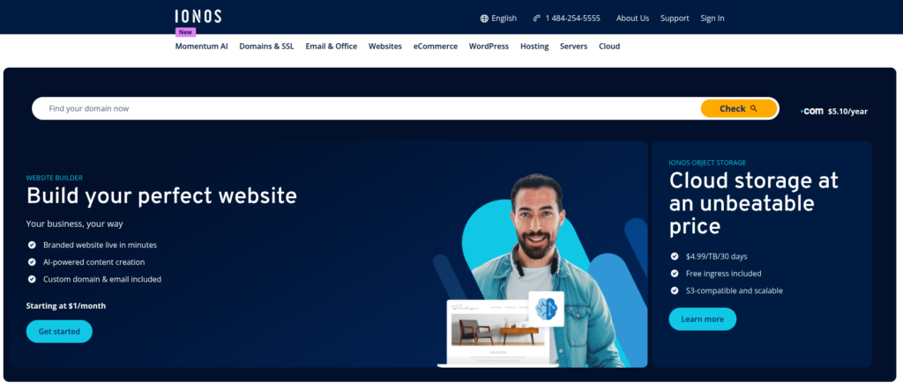Open the Momentum AI menu
Screen dimensions: 903x388
pyautogui.click(x=202, y=47)
